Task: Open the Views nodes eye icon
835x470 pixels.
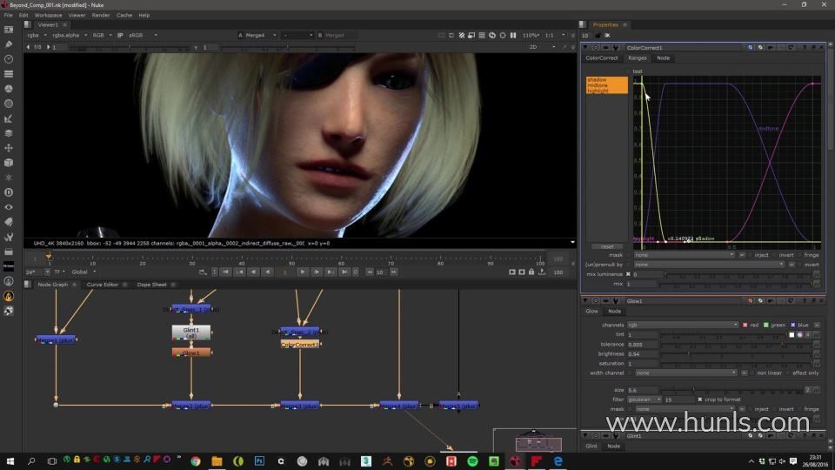Action: 9,207
